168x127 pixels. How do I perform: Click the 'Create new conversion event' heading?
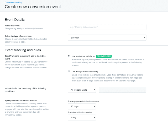(33, 7)
